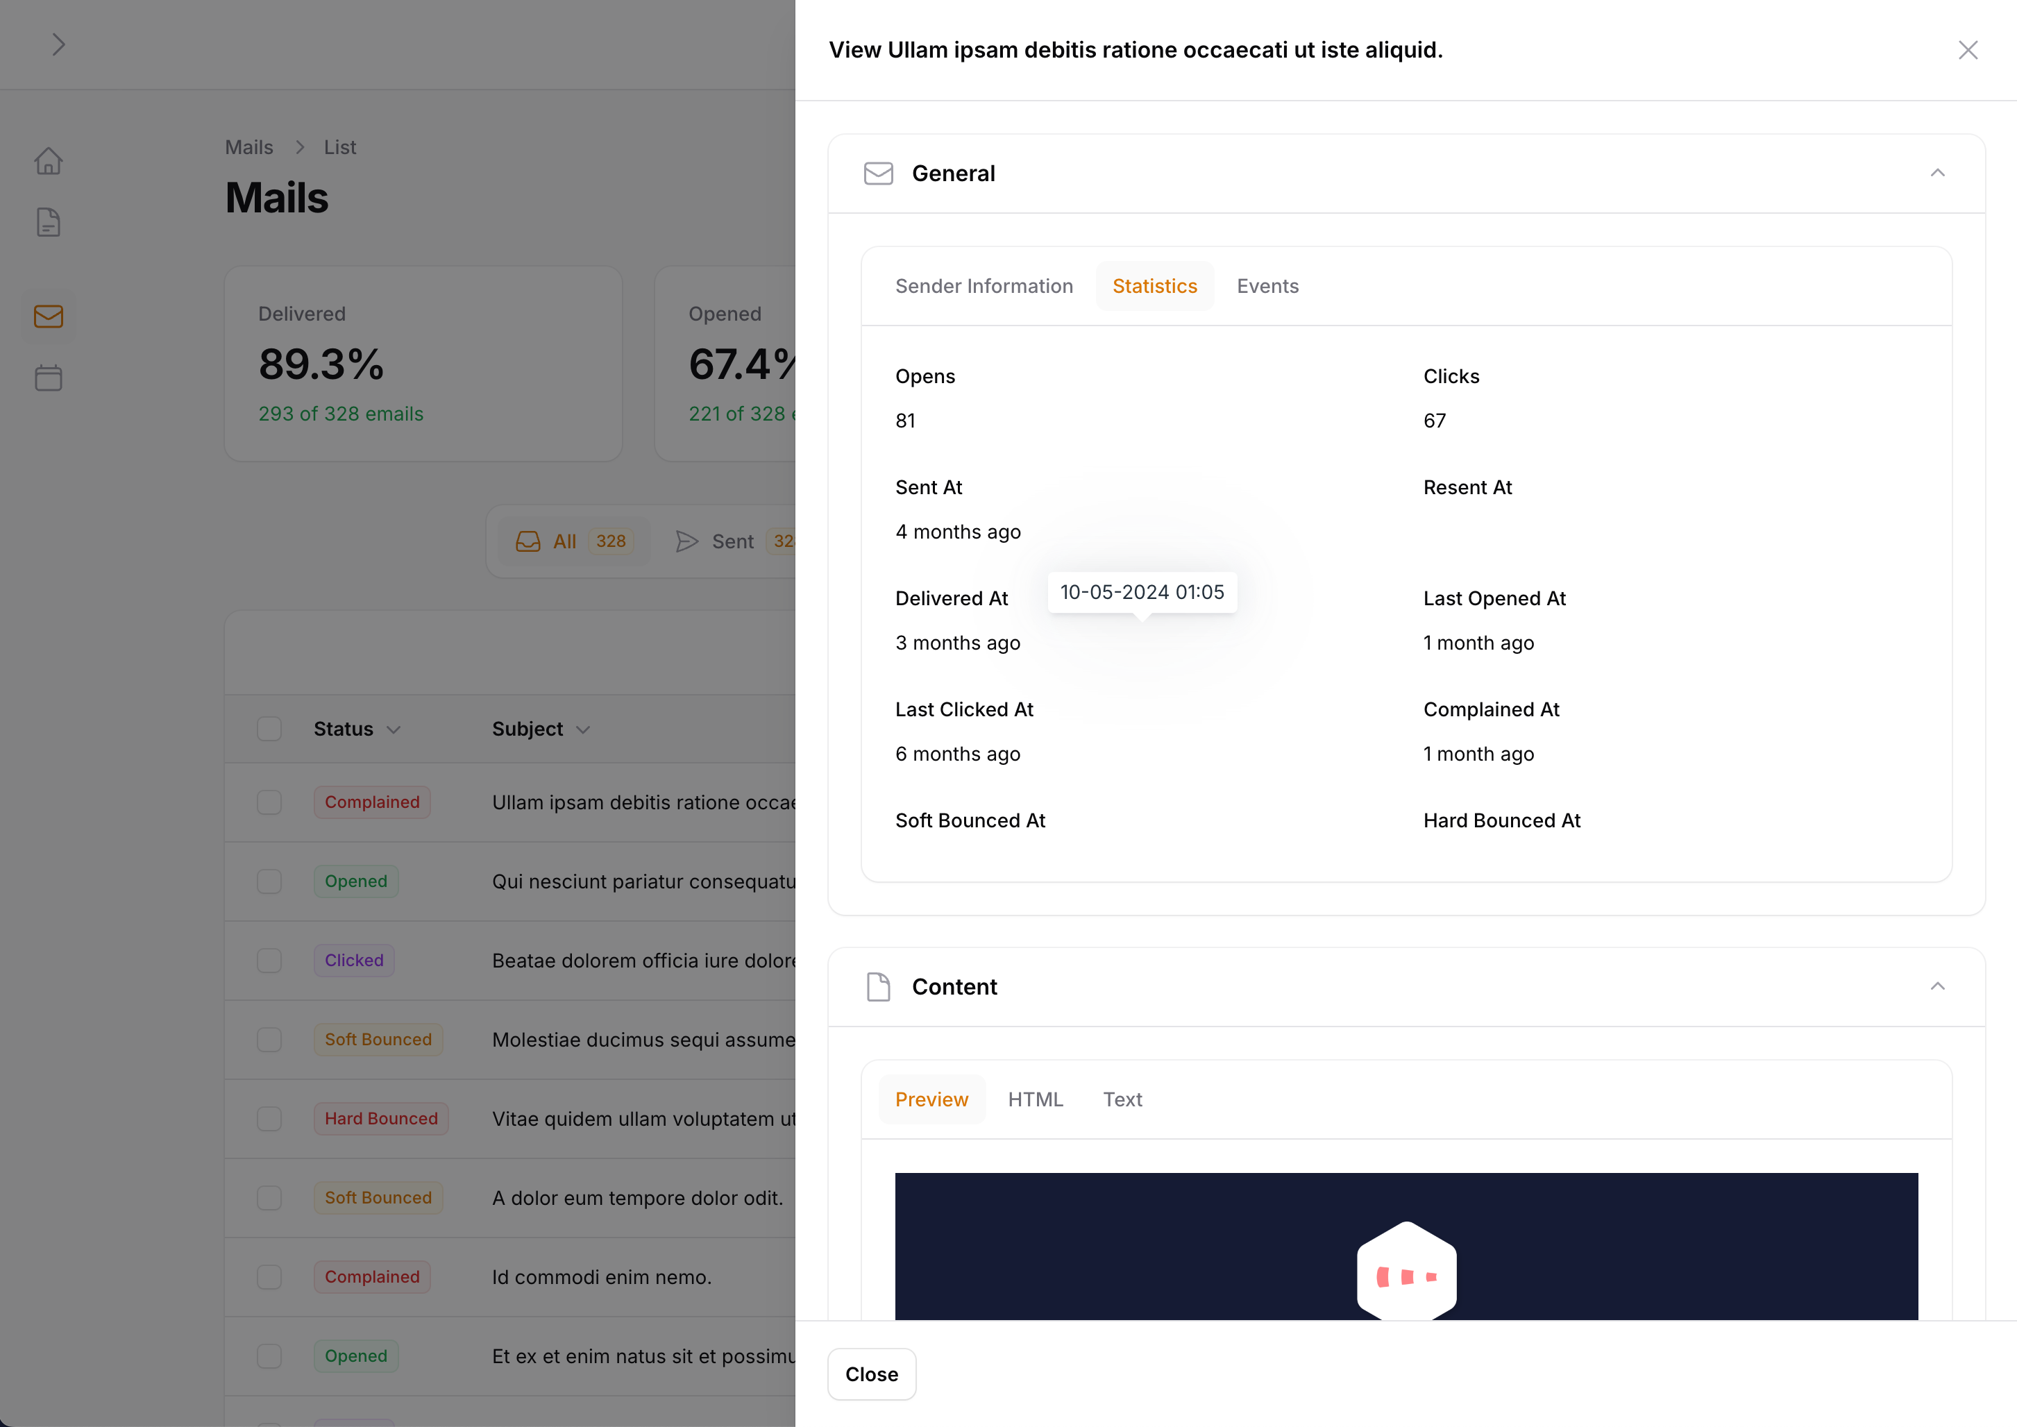
Task: Close the slide-over with X icon
Action: 1967,50
